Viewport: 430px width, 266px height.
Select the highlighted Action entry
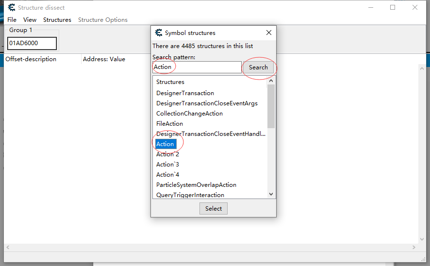[x=165, y=144]
